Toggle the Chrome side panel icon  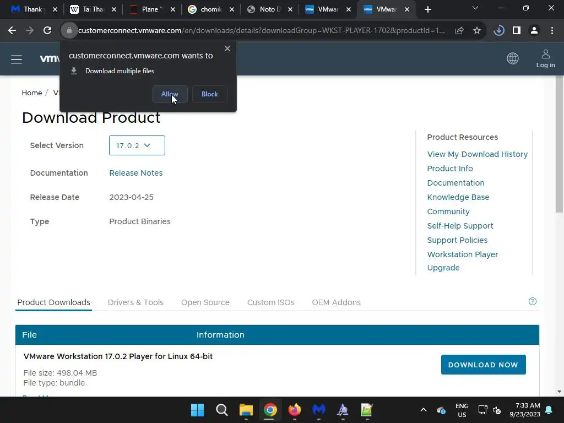(x=517, y=31)
